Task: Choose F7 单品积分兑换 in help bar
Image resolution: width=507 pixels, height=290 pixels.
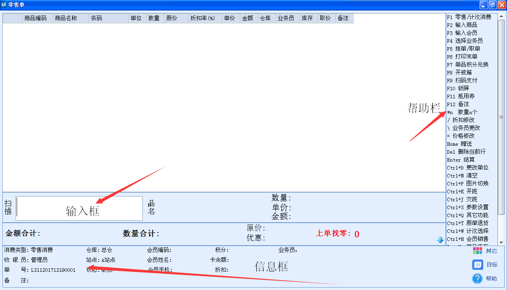Action: tap(467, 65)
